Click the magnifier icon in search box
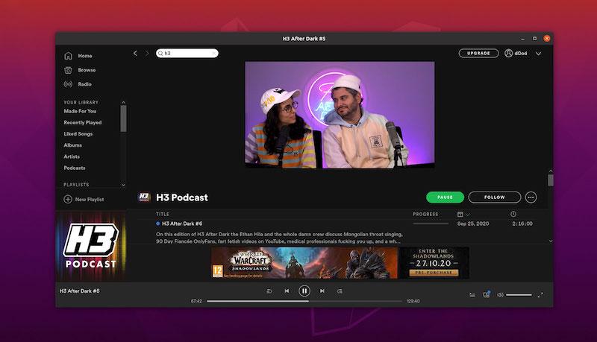Image resolution: width=597 pixels, height=342 pixels. pyautogui.click(x=160, y=53)
